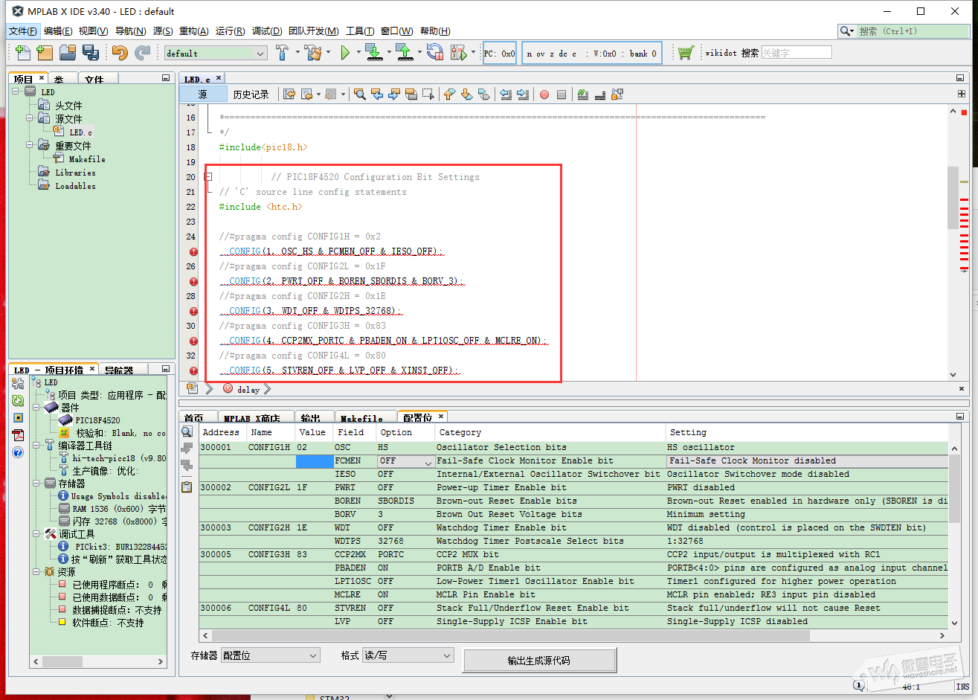Image resolution: width=978 pixels, height=700 pixels.
Task: Close the LED.c editor tab
Action: [219, 78]
